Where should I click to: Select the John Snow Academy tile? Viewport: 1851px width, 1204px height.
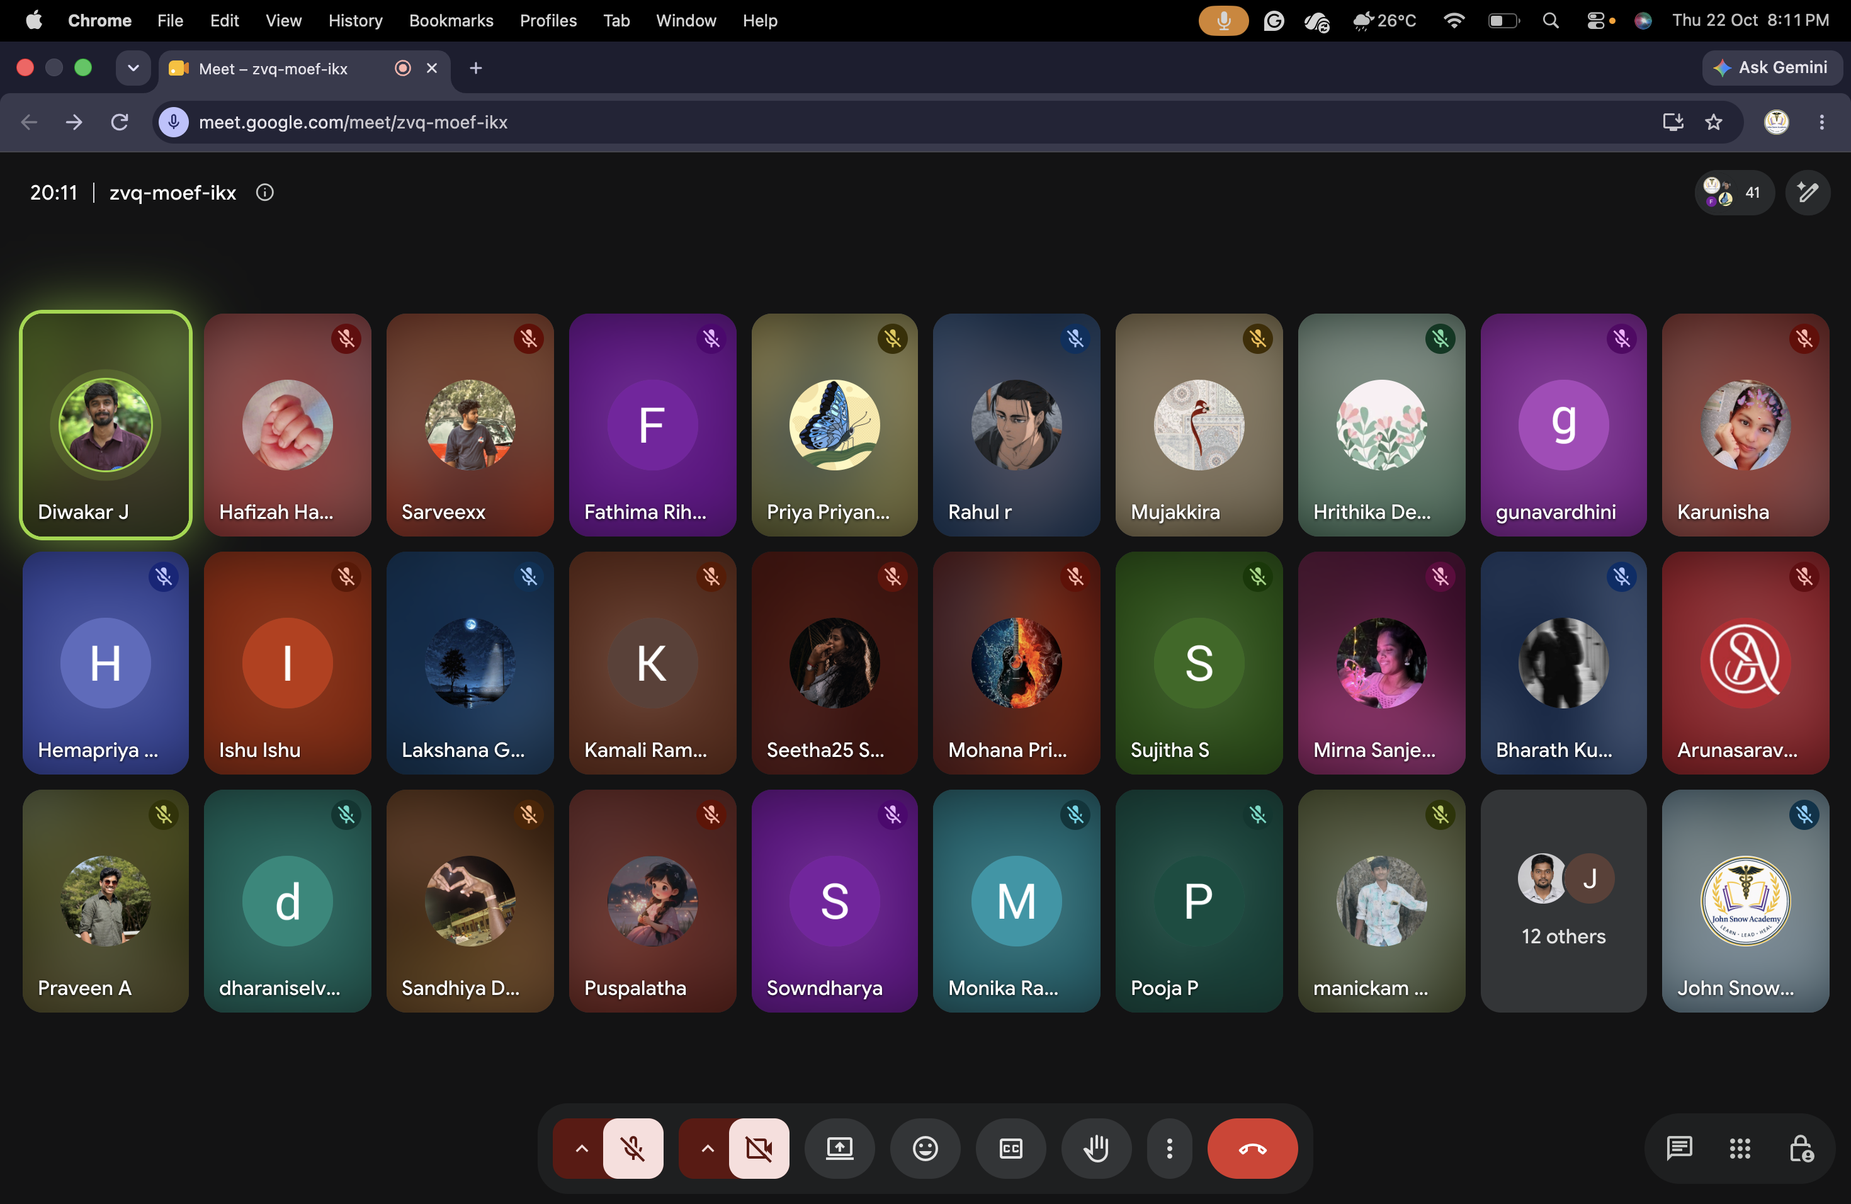[x=1745, y=900]
